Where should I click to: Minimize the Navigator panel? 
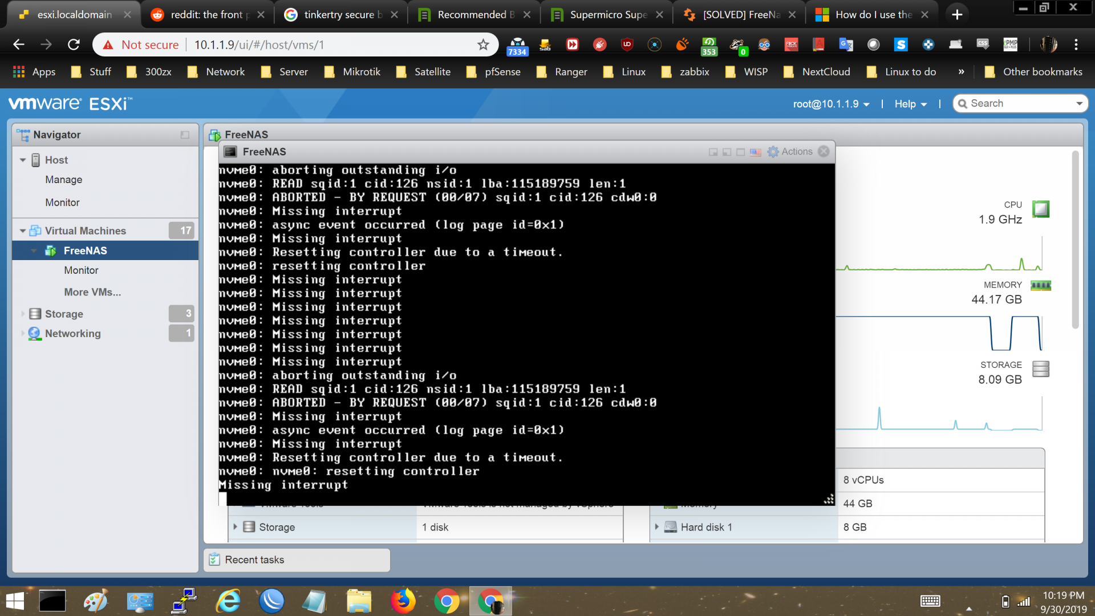point(185,135)
